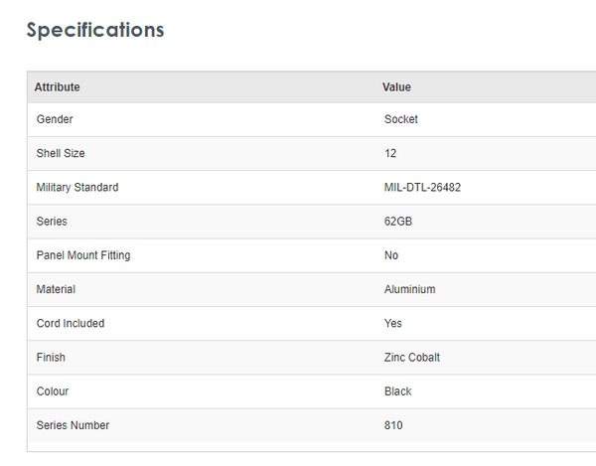Viewport: 596px width, 466px height.
Task: Select the Aluminium material value
Action: [x=409, y=289]
